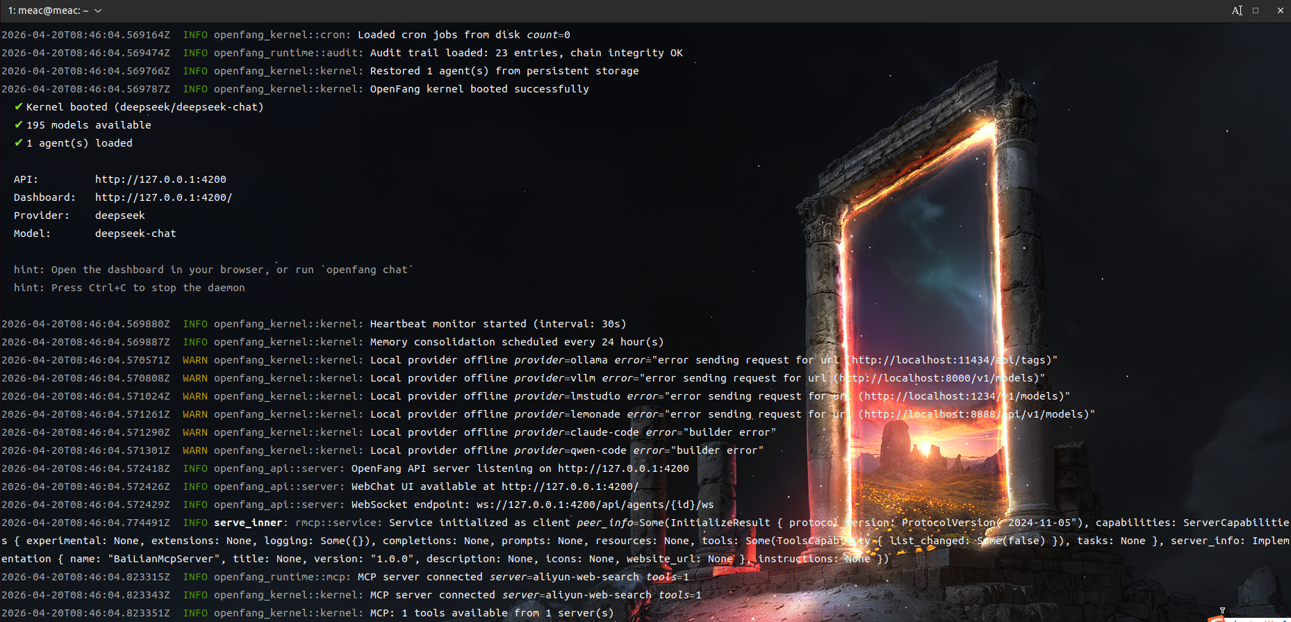The image size is (1291, 622).
Task: Maximize the terminal window
Action: [x=1256, y=10]
